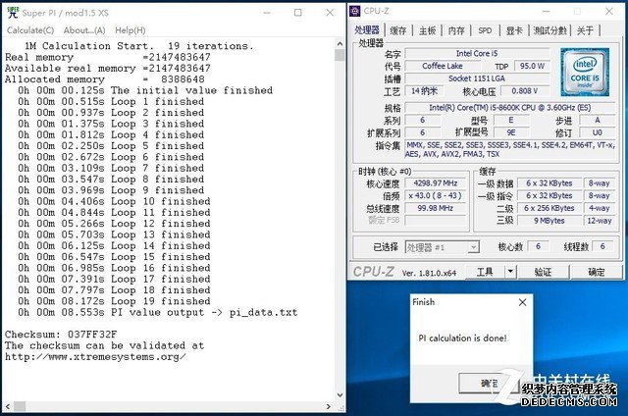Click the 'x 43.0 ( 8 - 43 )' multiplier value
This screenshot has width=628, height=416.
coord(436,195)
